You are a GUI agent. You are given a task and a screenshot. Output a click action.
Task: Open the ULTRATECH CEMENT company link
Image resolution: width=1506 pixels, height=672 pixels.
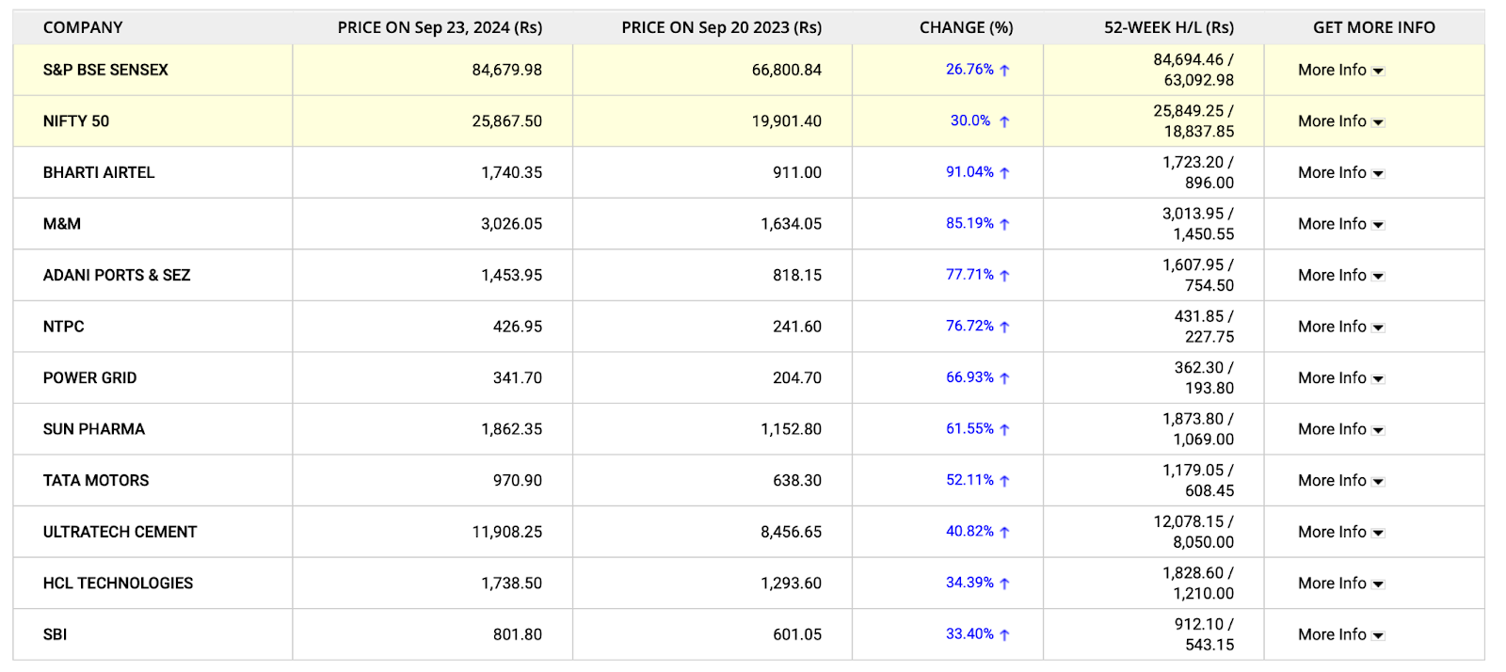tap(120, 532)
